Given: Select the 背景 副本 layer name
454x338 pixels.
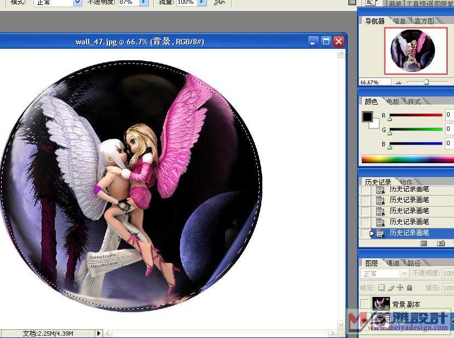Looking at the screenshot, I should [x=406, y=305].
